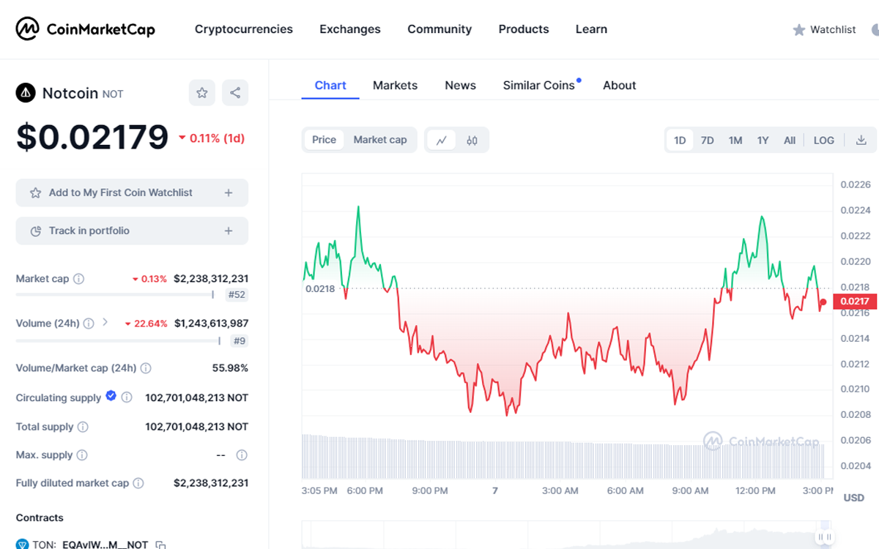Open Circulating supply info tooltip
The height and width of the screenshot is (549, 879).
[x=127, y=397]
